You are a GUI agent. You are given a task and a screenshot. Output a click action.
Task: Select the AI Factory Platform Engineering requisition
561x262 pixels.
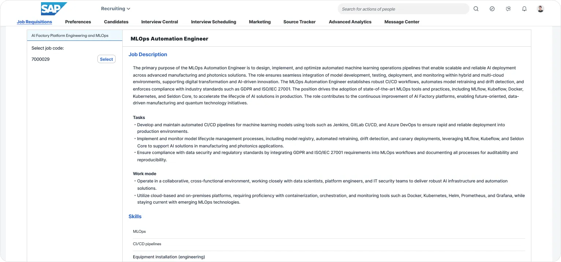pos(70,35)
